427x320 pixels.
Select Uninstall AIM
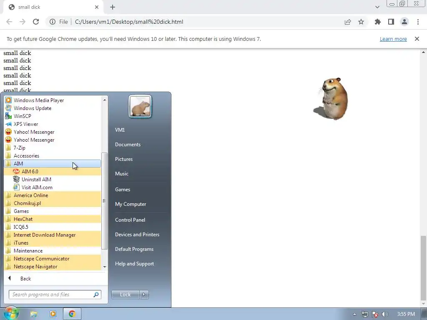(52, 179)
